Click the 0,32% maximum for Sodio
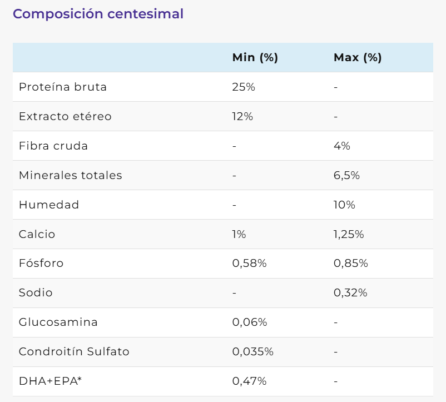The height and width of the screenshot is (402, 446). click(350, 293)
